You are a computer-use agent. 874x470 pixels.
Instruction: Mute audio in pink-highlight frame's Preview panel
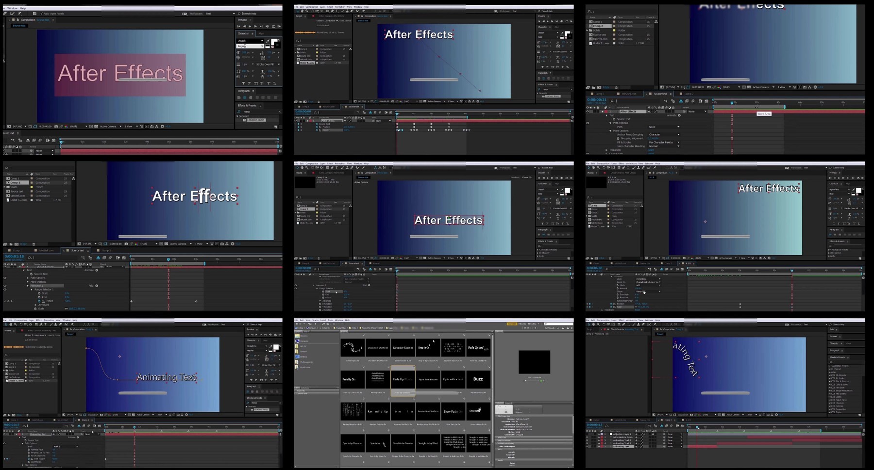click(267, 26)
